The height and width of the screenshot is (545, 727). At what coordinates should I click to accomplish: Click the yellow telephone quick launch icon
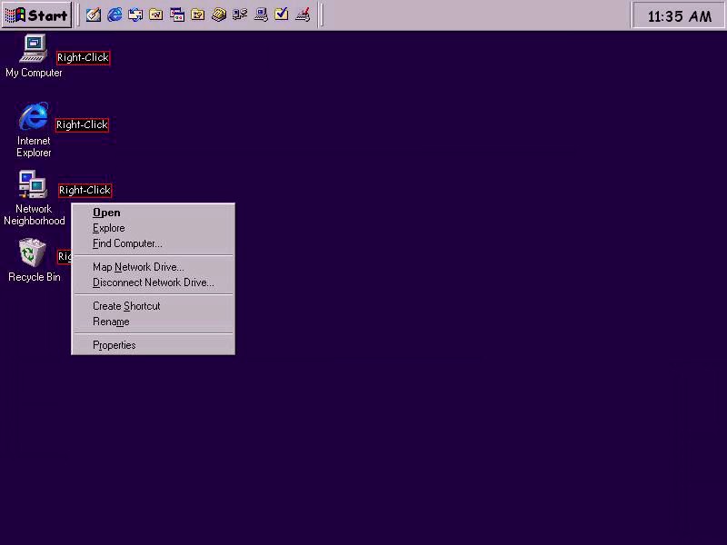219,15
